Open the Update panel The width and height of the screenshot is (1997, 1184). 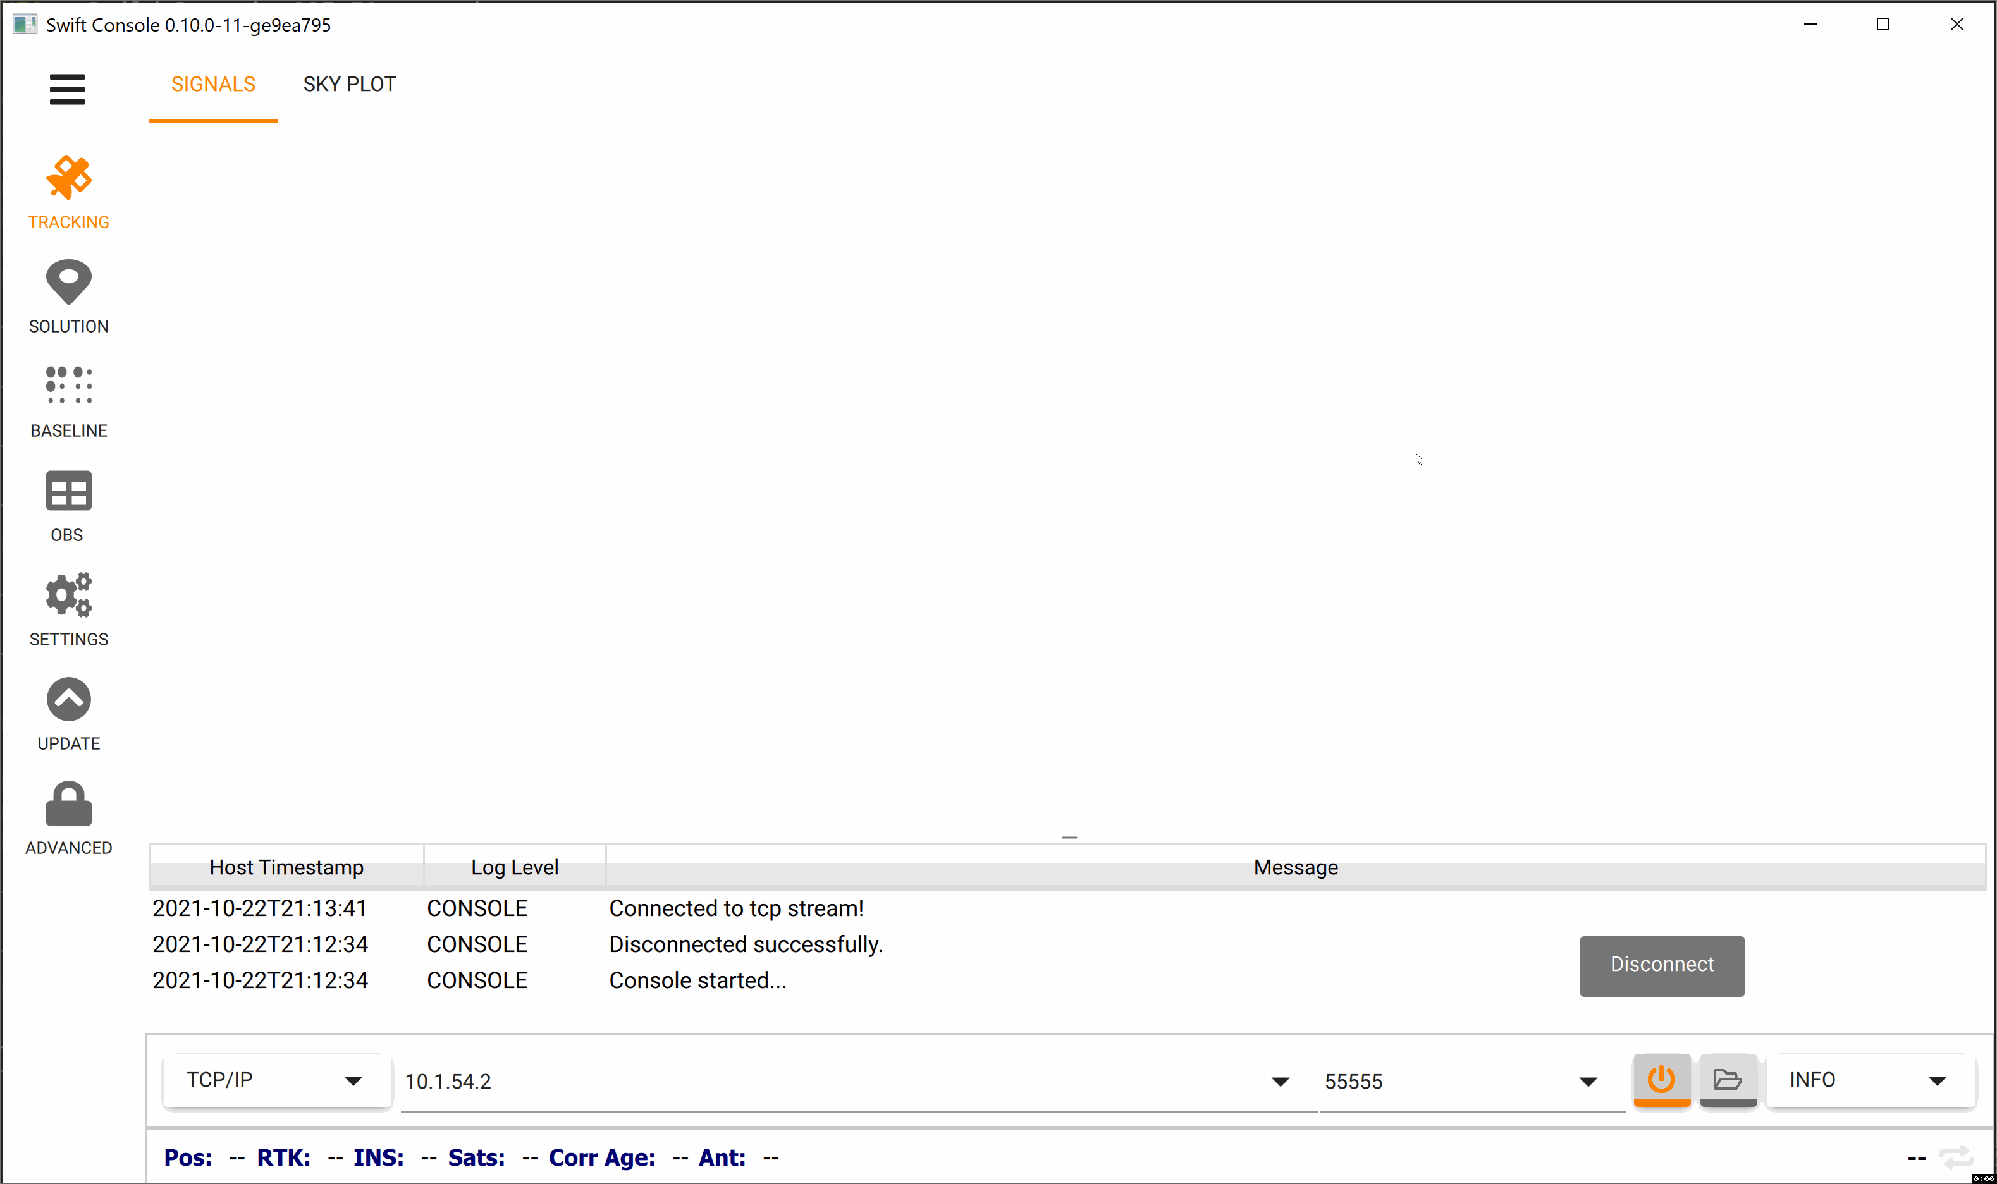[69, 714]
